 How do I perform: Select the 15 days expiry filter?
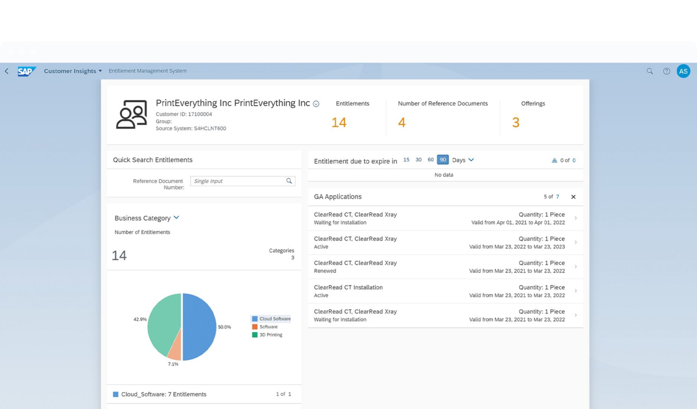coord(406,160)
